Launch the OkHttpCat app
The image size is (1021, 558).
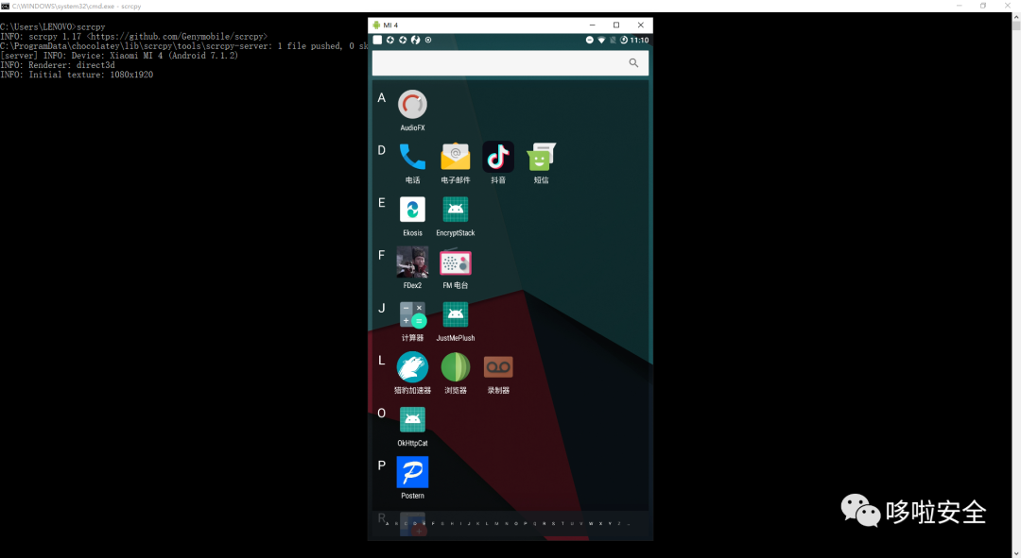[412, 426]
